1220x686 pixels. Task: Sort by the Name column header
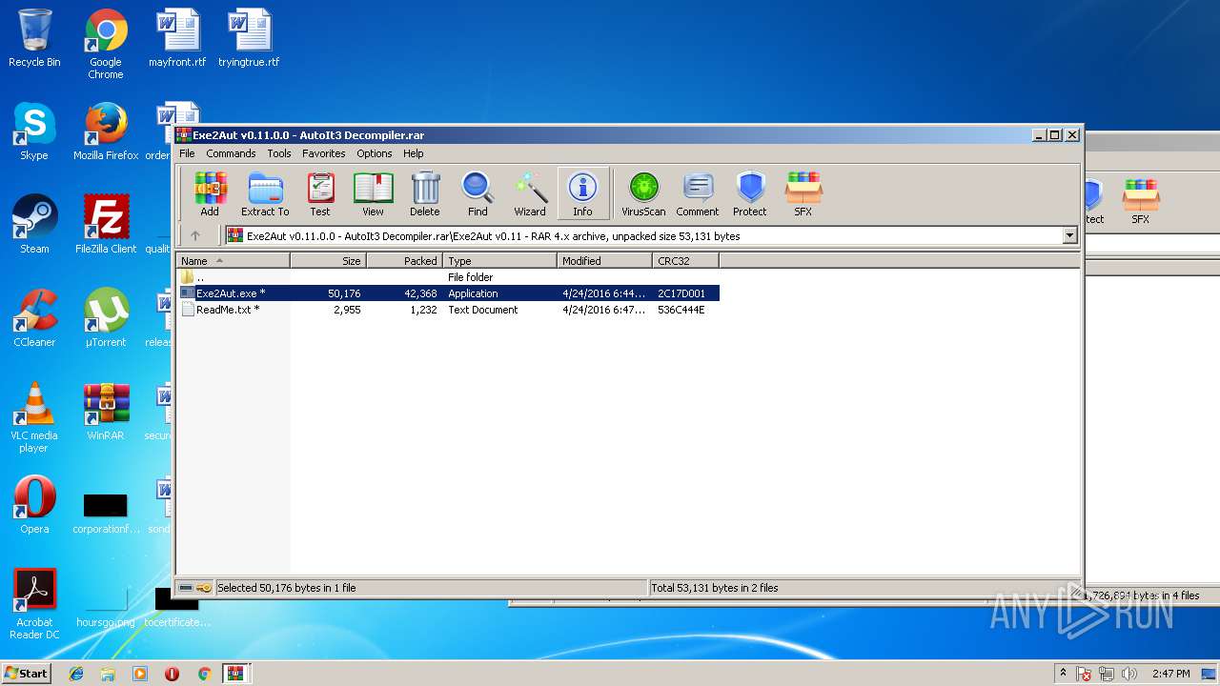point(234,260)
